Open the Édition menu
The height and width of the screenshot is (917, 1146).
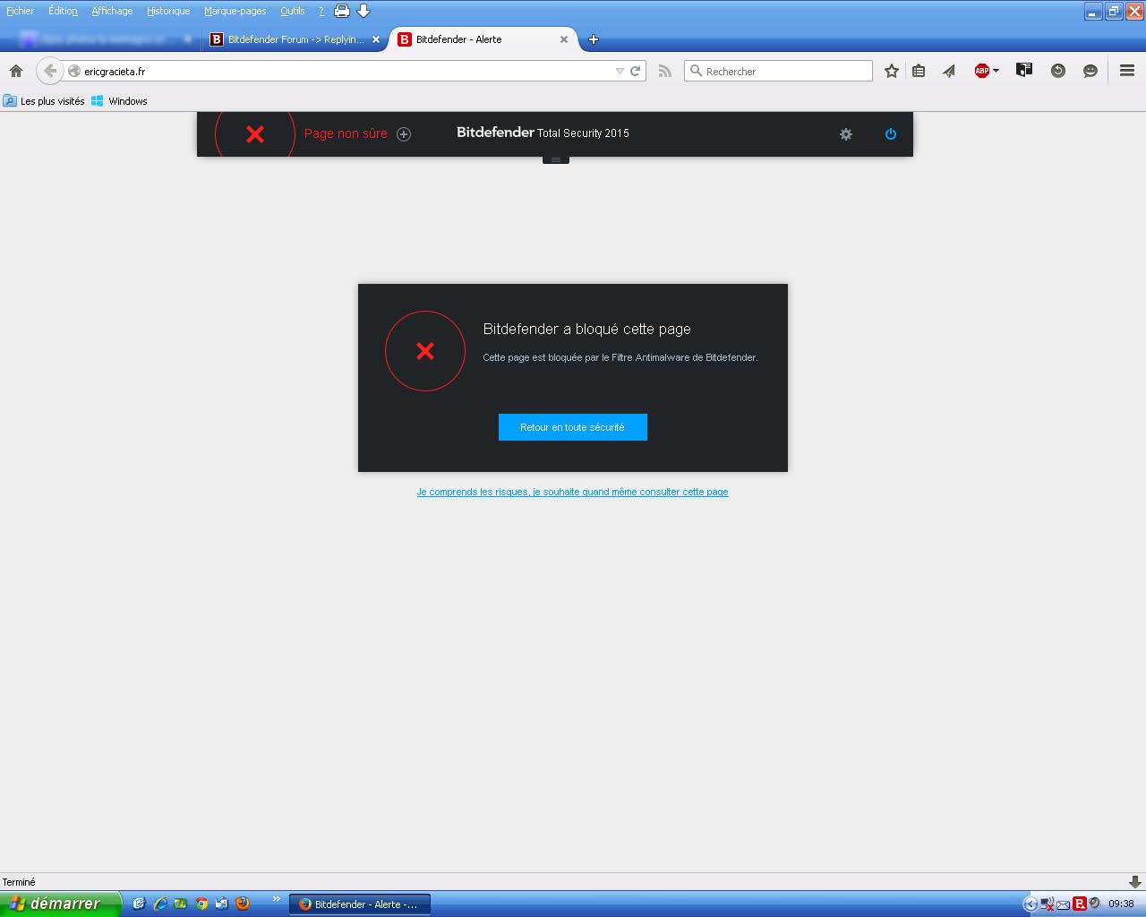63,11
